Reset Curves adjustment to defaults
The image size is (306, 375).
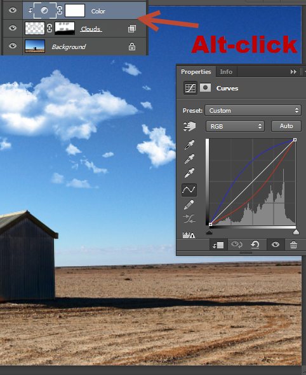click(x=255, y=244)
